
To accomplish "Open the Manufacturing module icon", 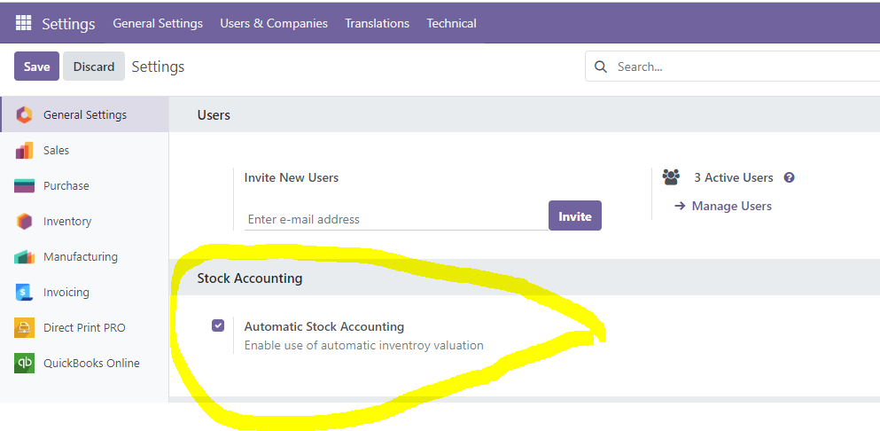I will 24,257.
